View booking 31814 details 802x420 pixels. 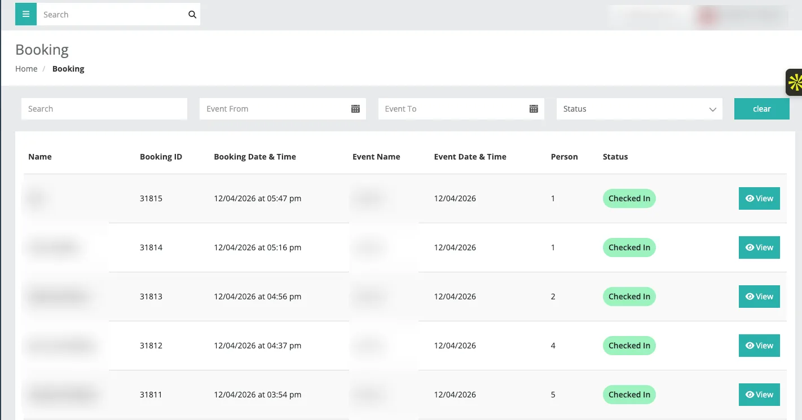[759, 247]
